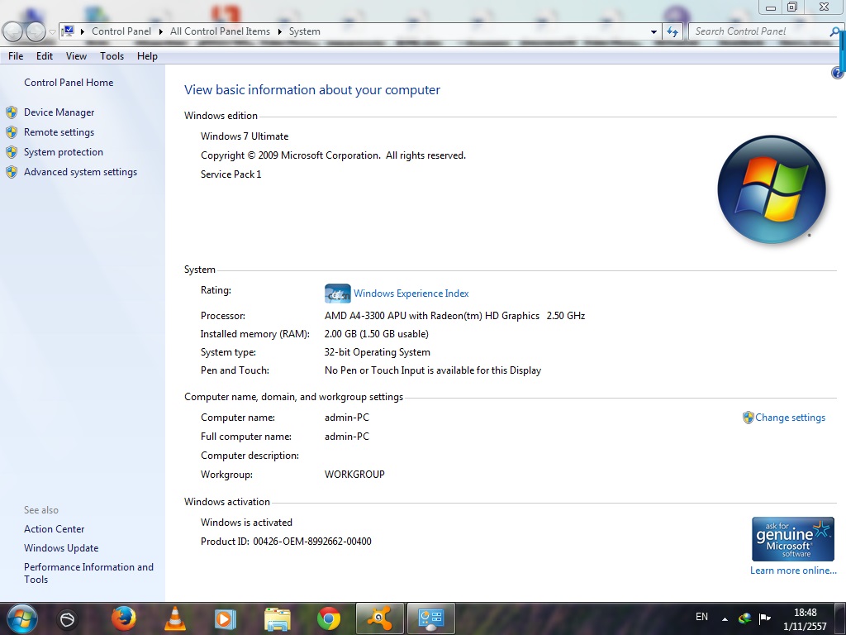Follow the Learn more online link
The width and height of the screenshot is (846, 635).
(793, 571)
